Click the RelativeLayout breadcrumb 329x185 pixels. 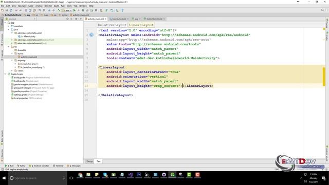point(112,25)
